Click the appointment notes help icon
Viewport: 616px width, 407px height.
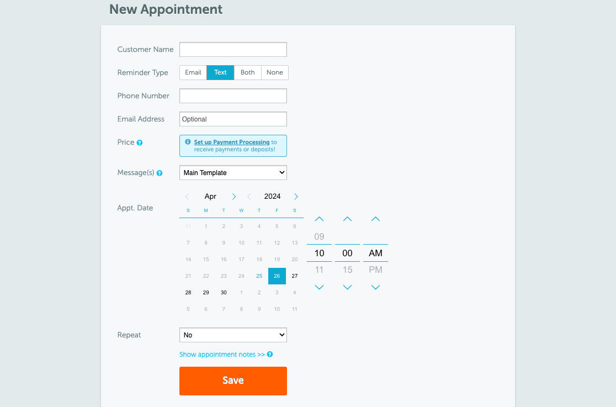(270, 355)
